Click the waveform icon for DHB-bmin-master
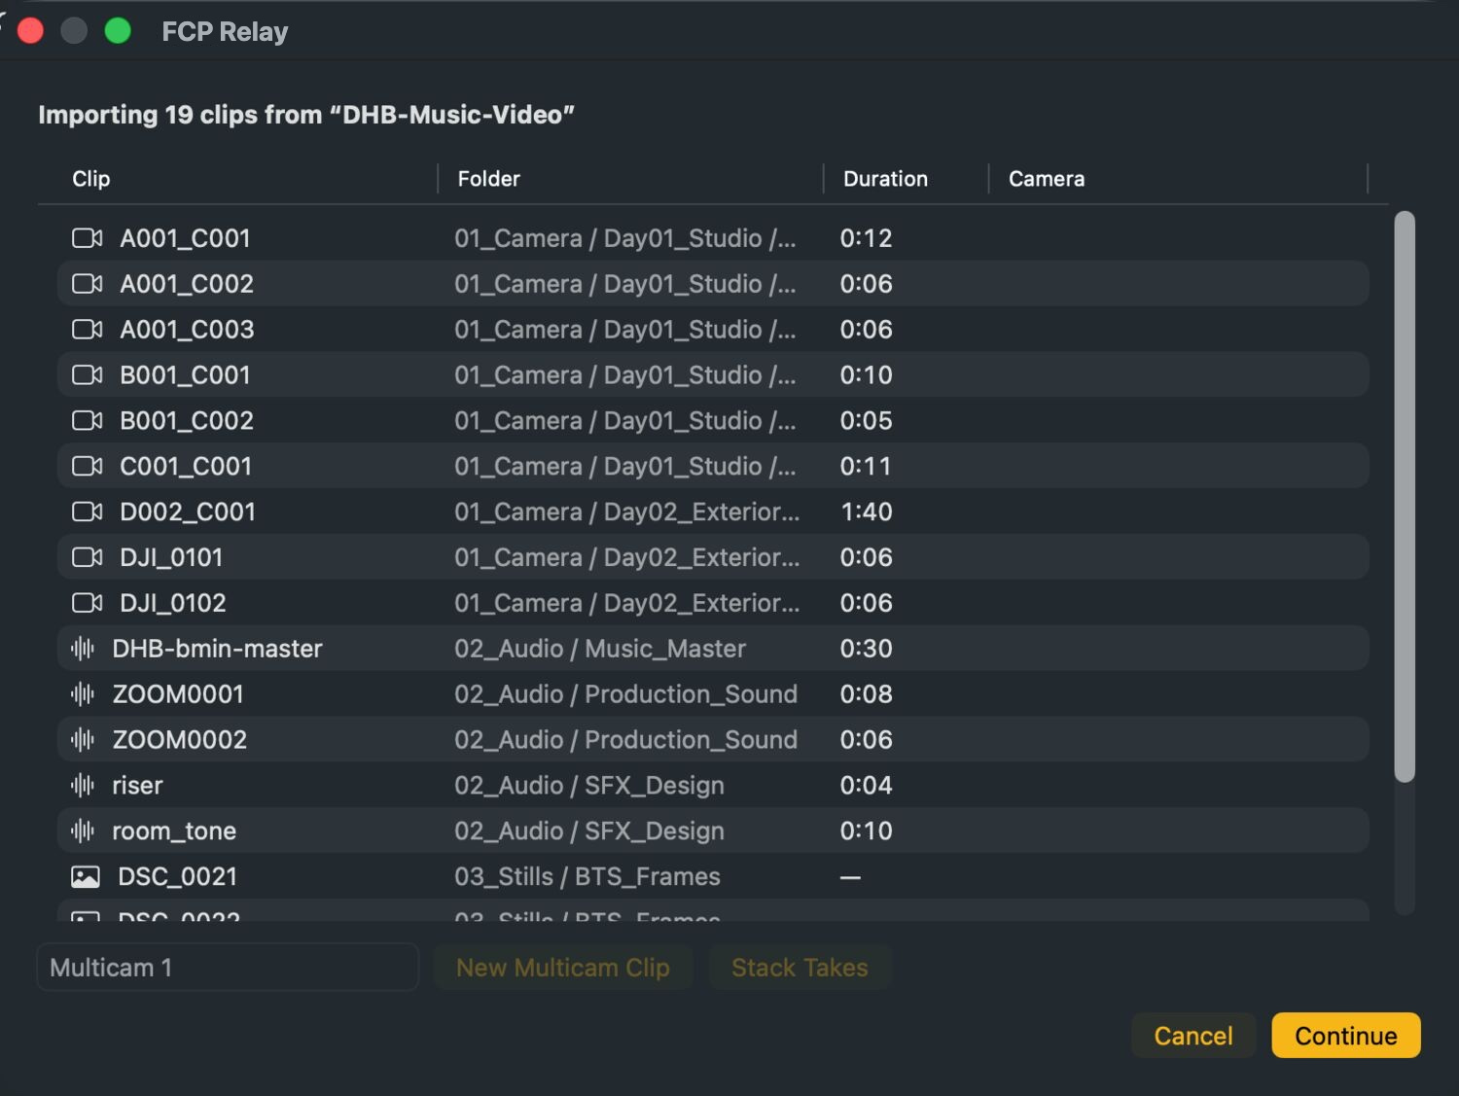The height and width of the screenshot is (1096, 1459). [83, 649]
